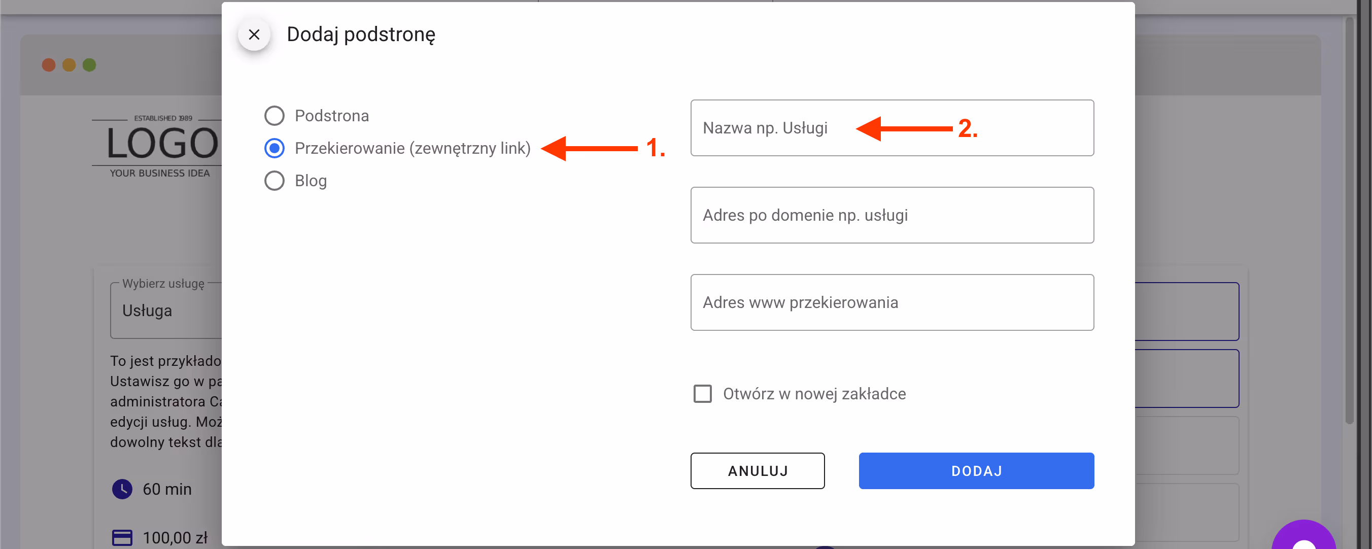This screenshot has height=549, width=1372.
Task: Click the LOGO image in preview
Action: point(160,145)
